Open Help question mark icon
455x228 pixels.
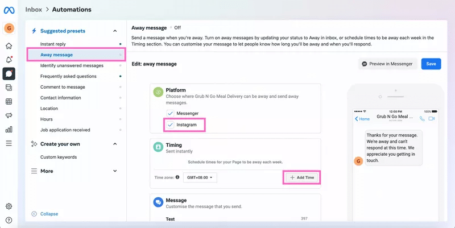point(9,220)
